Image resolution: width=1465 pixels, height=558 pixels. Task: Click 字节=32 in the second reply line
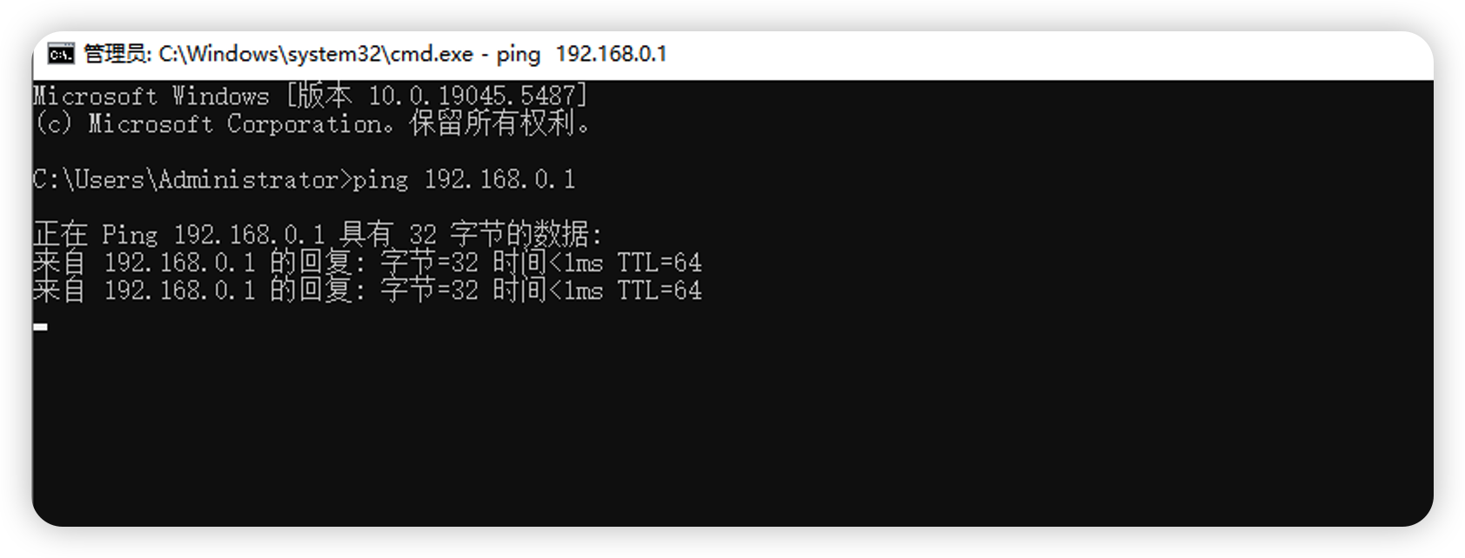pyautogui.click(x=430, y=289)
